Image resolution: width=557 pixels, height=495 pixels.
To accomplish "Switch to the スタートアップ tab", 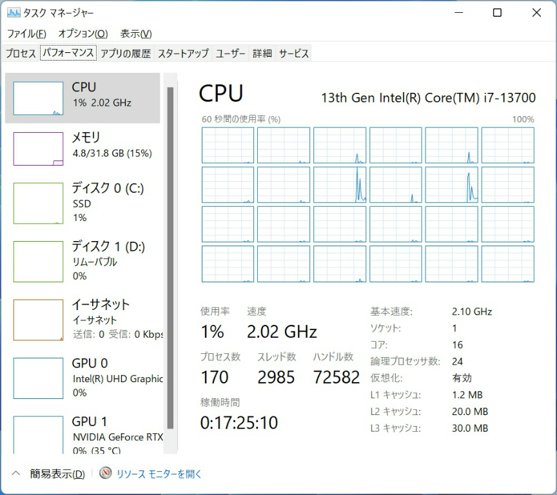I will coord(183,53).
